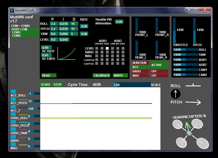Enable CAMSTAB on AUX2 HIGH

123,60
